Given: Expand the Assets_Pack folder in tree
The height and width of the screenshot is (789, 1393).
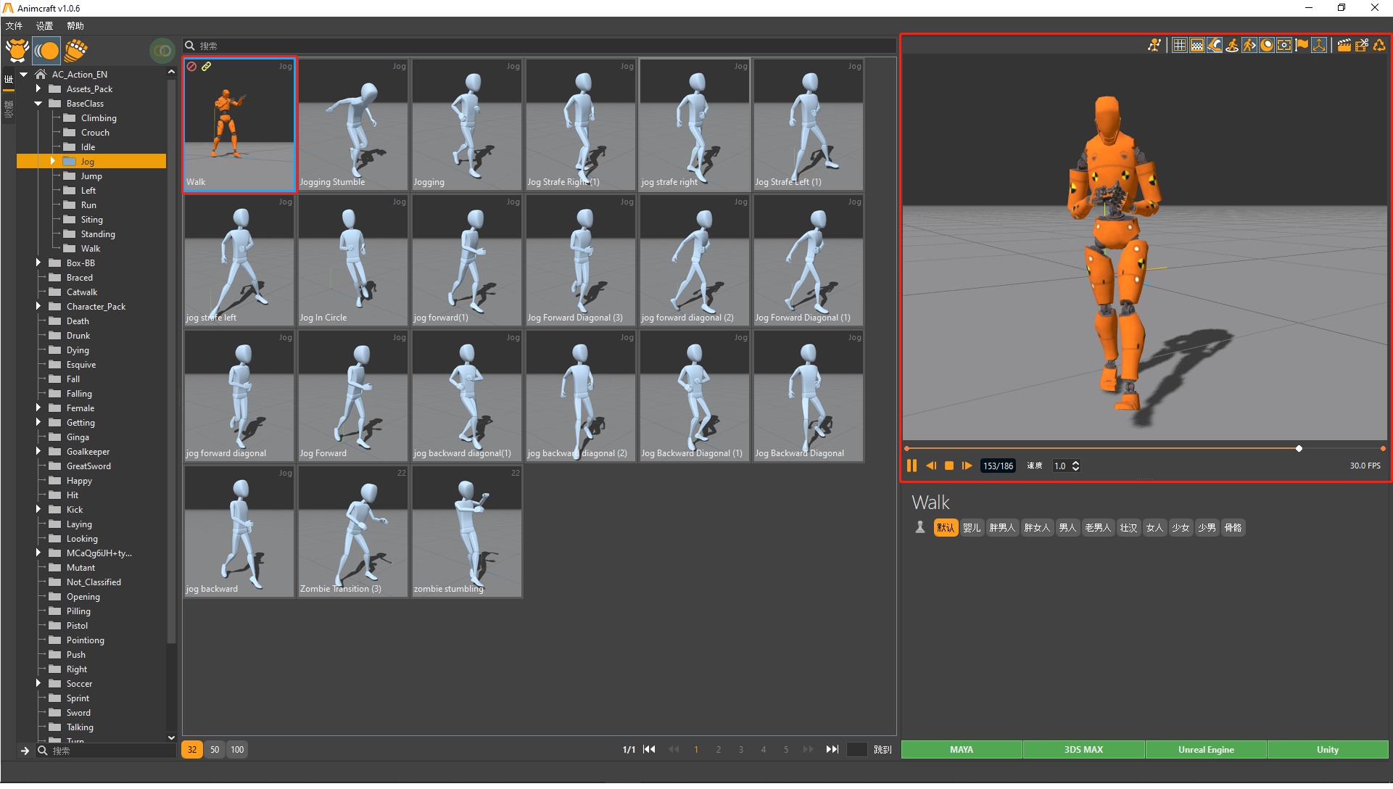Looking at the screenshot, I should [38, 88].
